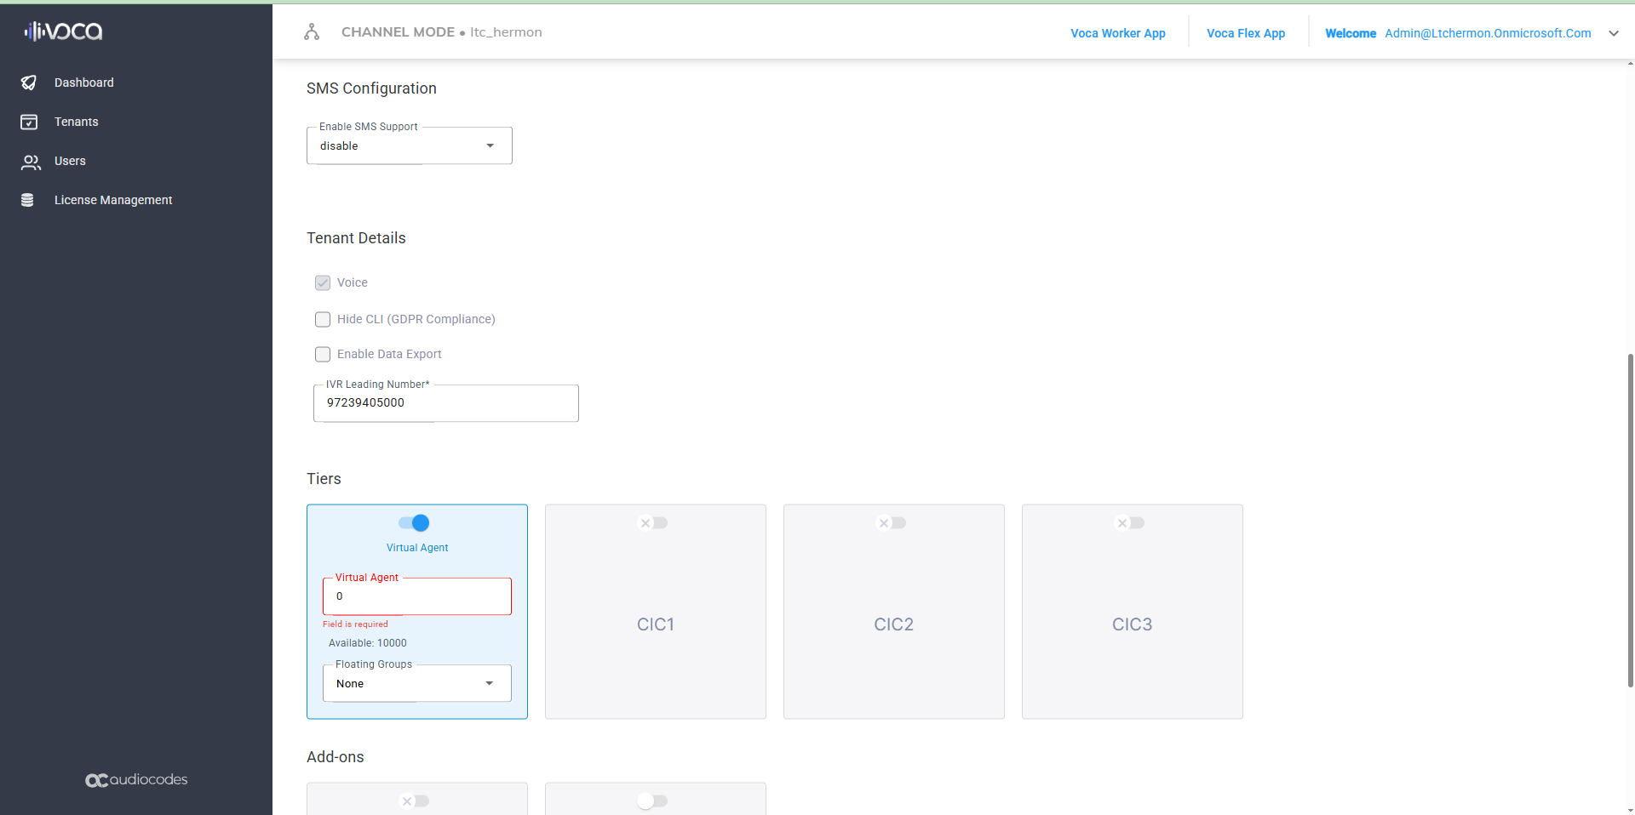Go to License Management in the sidebar

point(113,200)
